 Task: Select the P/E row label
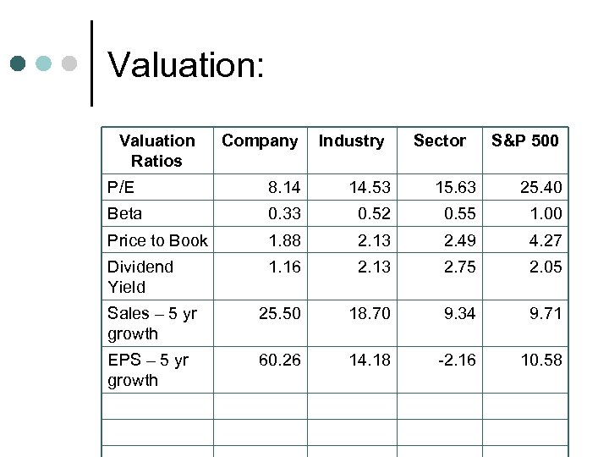tap(121, 187)
